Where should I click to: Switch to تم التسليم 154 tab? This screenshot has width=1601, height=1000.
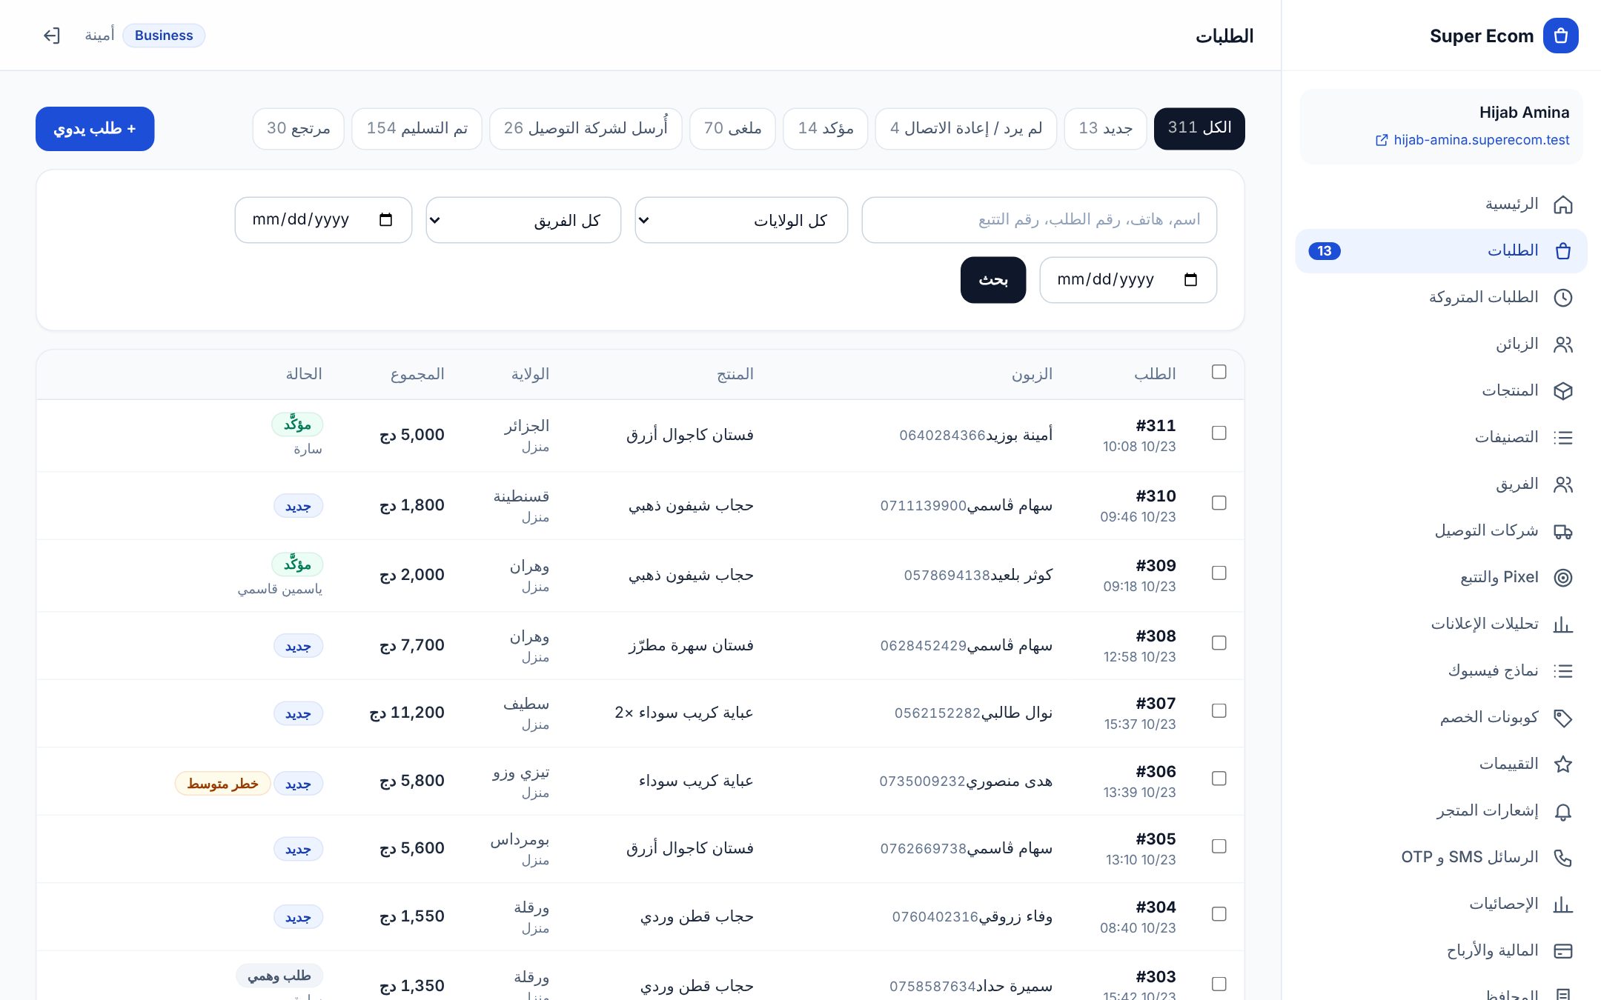click(417, 128)
